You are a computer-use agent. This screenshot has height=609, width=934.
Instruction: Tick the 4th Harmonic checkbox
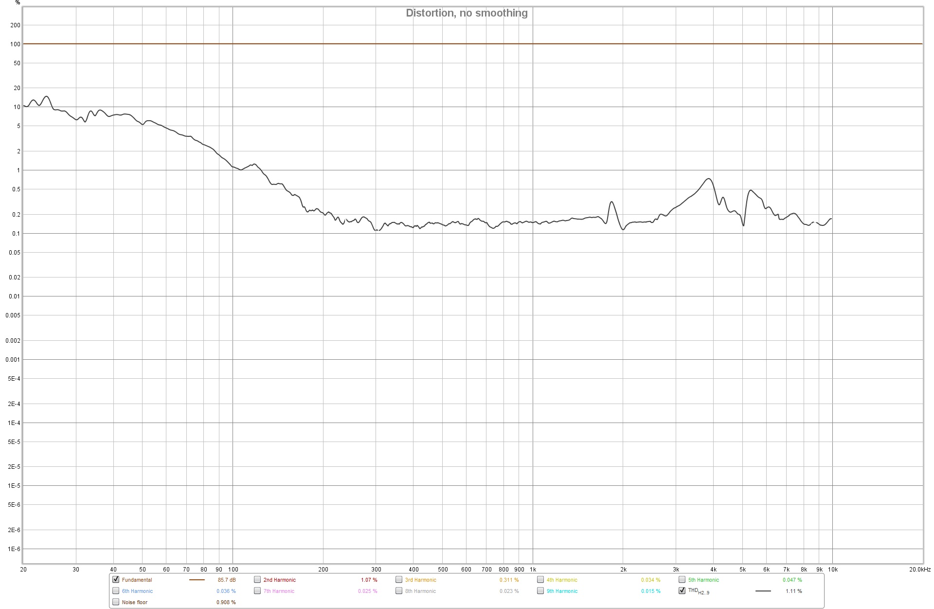point(540,579)
